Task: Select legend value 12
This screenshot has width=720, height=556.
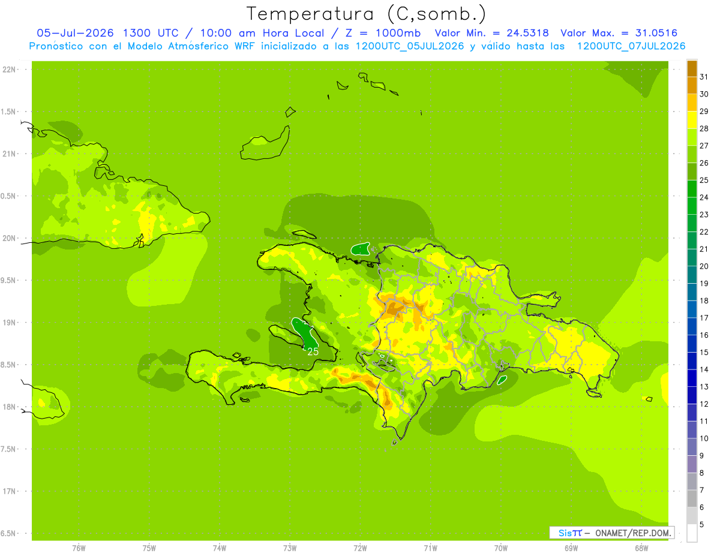Action: click(704, 404)
